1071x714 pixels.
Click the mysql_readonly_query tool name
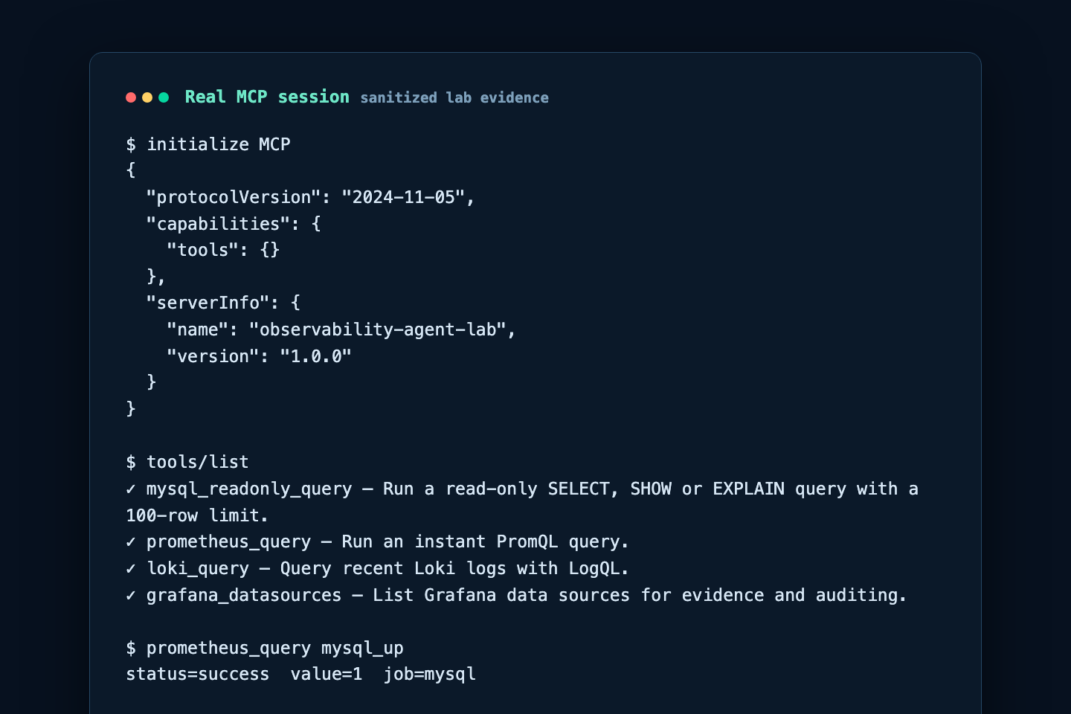[249, 489]
